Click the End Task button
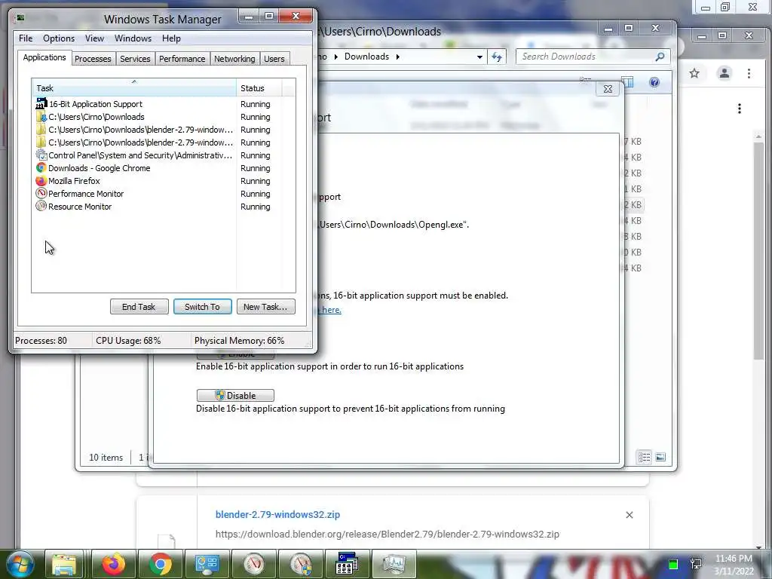This screenshot has width=772, height=579. point(139,307)
